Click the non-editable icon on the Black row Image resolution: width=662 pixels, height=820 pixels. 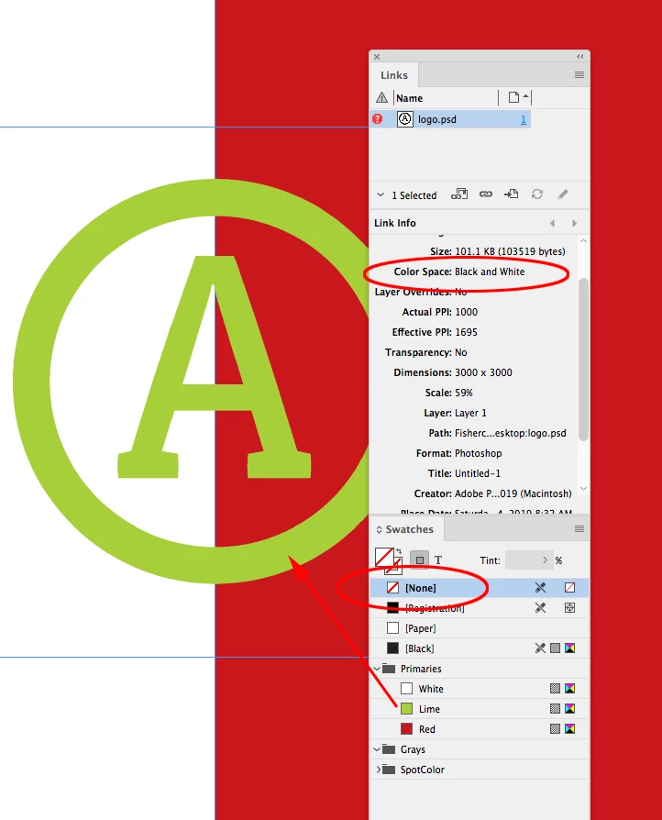(x=541, y=648)
